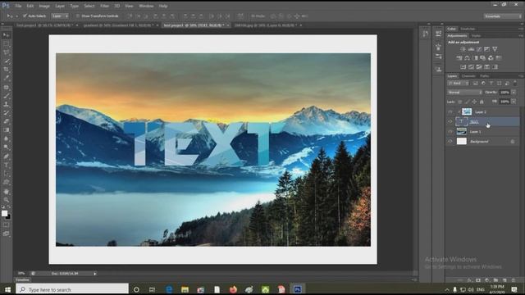Switch to the Channels tab

(x=468, y=76)
